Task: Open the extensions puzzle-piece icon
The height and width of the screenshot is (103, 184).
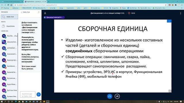Action: (176, 5)
